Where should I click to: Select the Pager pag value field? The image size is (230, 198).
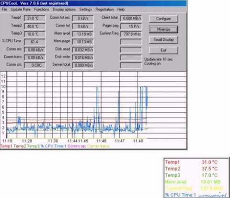pos(131,26)
